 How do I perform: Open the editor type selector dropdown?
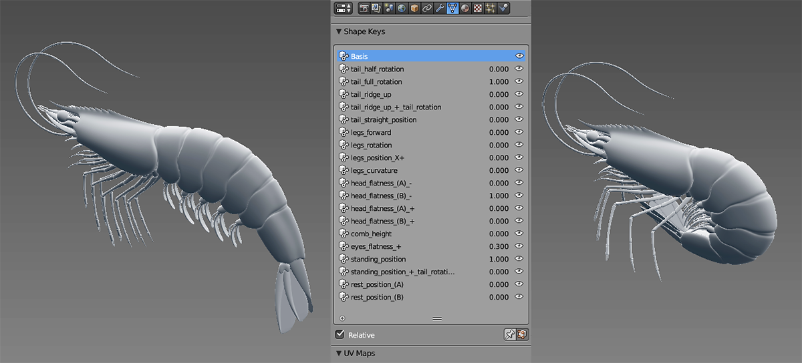click(343, 9)
